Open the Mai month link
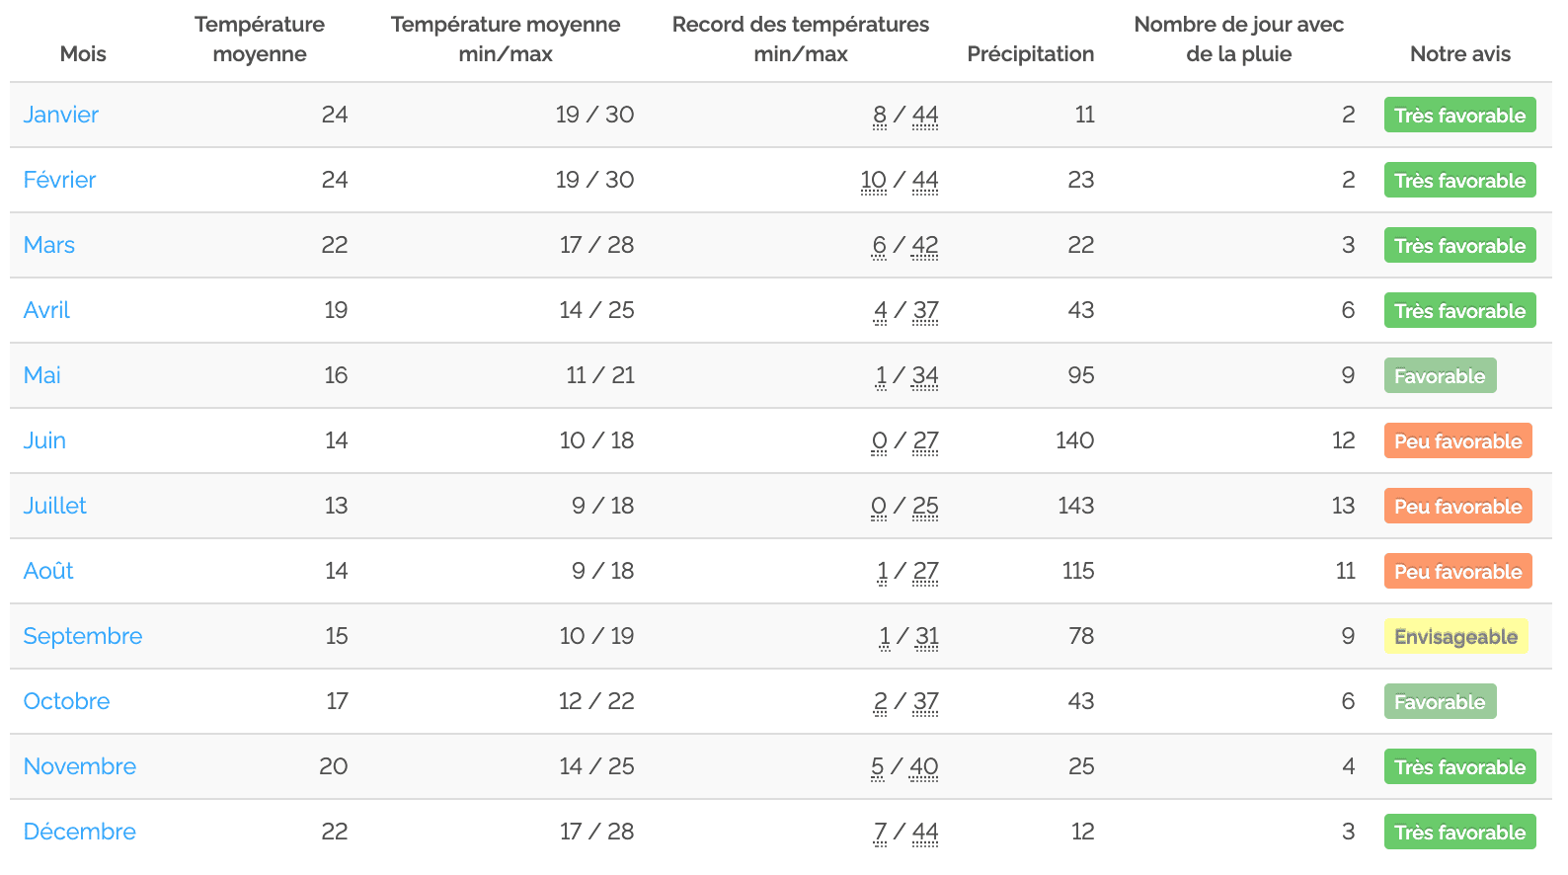This screenshot has width=1568, height=875. pos(42,375)
